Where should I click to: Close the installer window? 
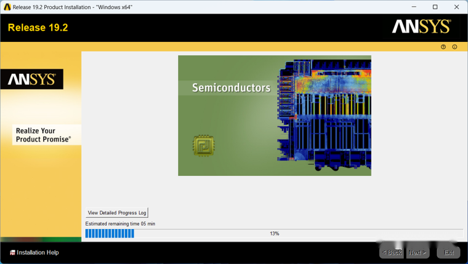pos(456,7)
